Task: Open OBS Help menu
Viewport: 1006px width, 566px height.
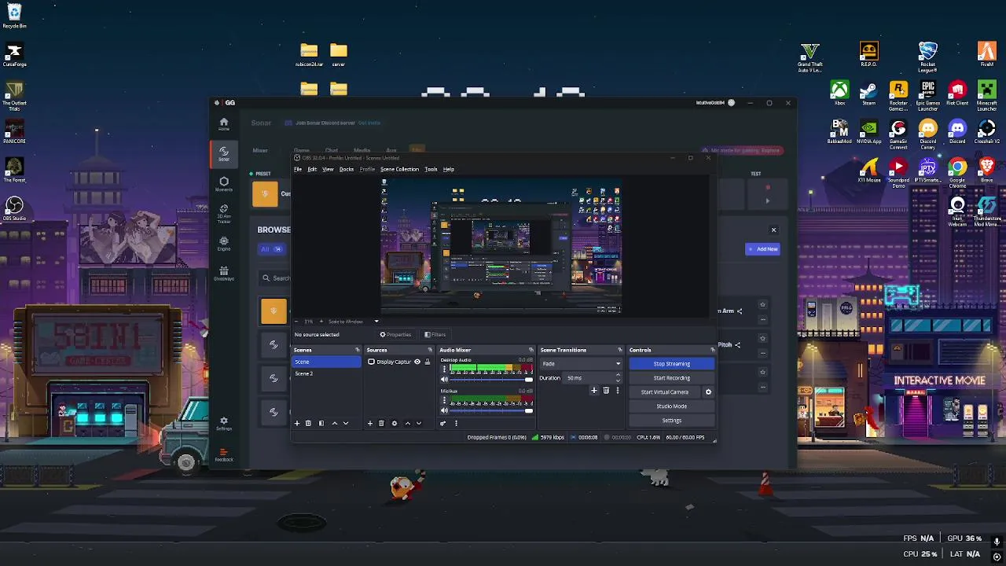Action: [449, 169]
